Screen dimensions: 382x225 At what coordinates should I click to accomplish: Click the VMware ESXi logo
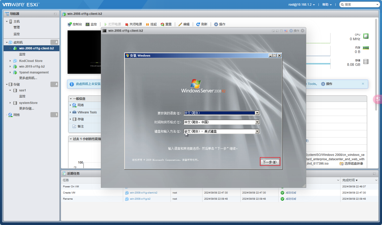point(21,4)
